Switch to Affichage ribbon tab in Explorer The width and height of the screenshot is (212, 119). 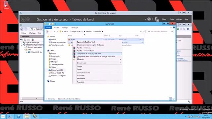(75, 28)
